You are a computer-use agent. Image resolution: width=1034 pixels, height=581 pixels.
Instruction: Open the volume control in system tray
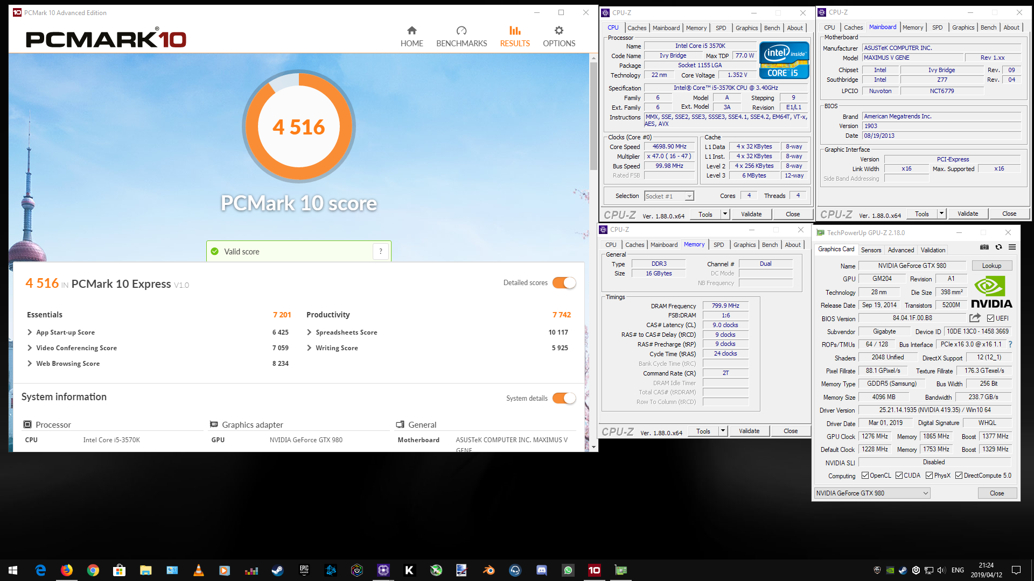click(x=941, y=570)
